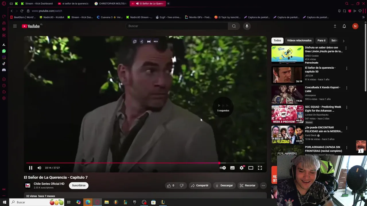Open options for the Oreo Limón ad

pyautogui.click(x=346, y=48)
